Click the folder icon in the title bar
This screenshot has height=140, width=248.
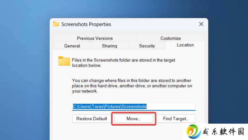click(56, 24)
